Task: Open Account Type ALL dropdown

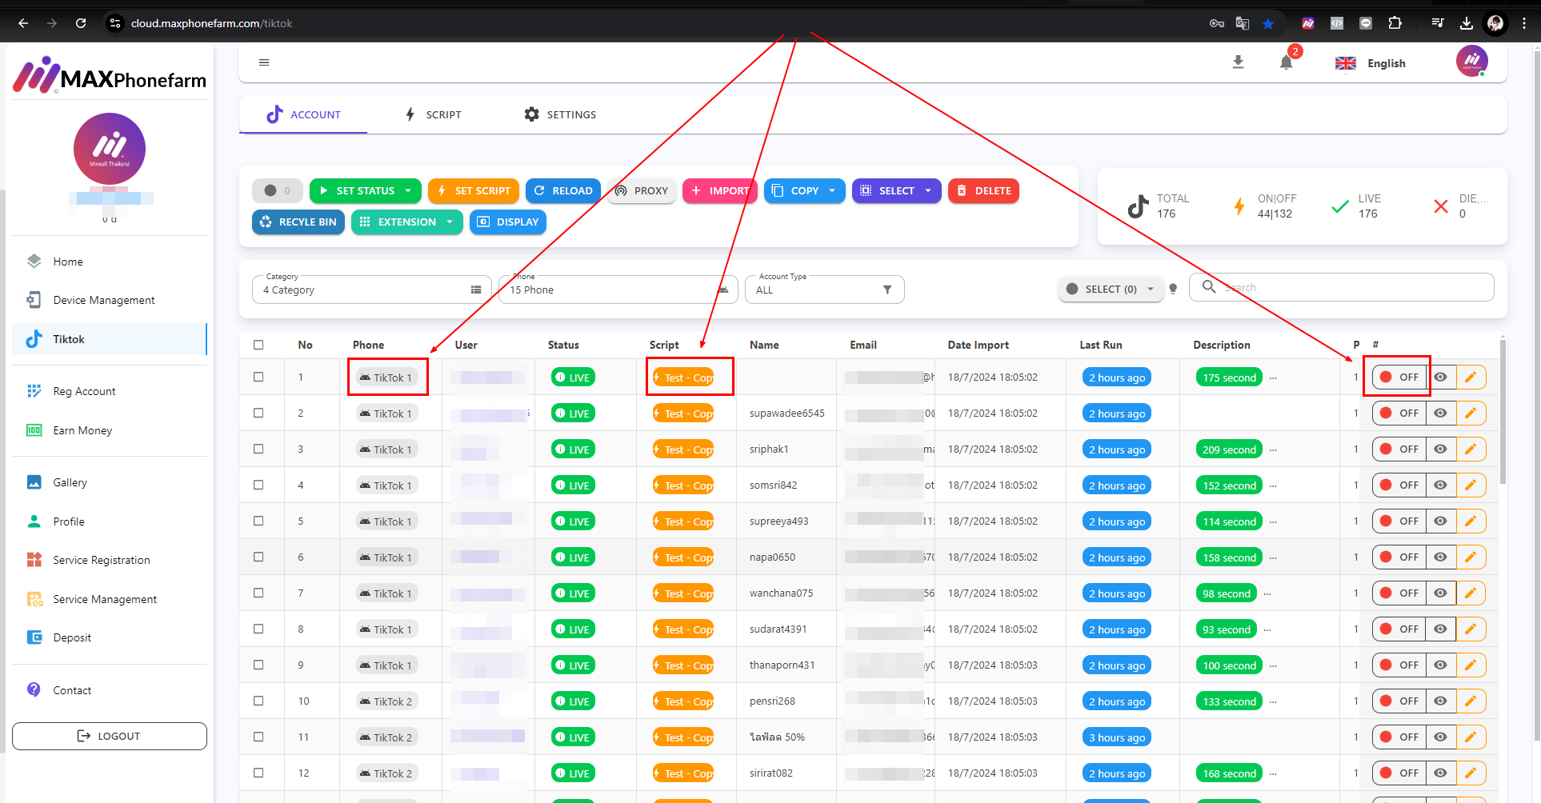Action: click(824, 290)
